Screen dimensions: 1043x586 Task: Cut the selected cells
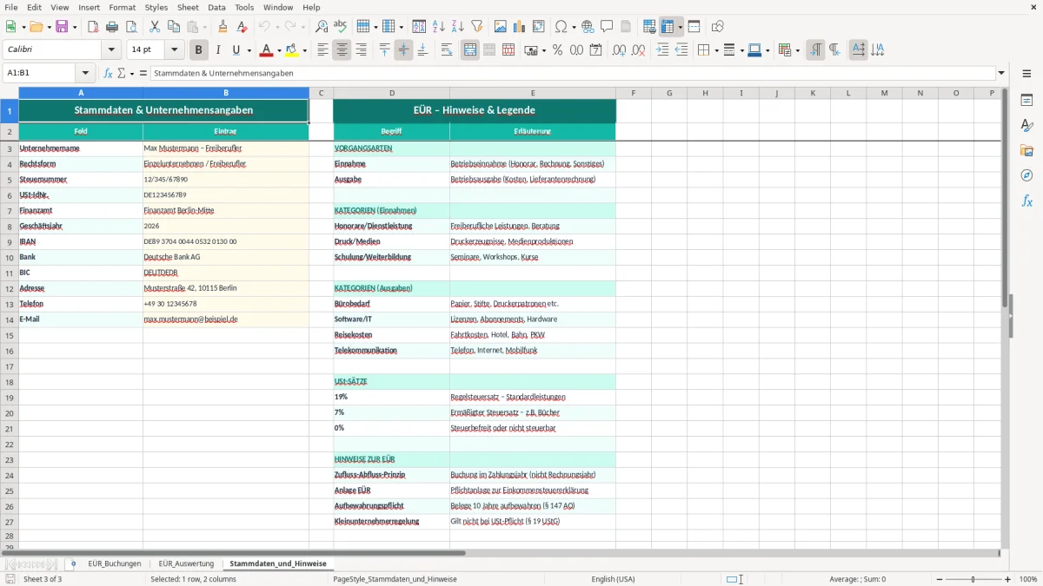[x=155, y=27]
